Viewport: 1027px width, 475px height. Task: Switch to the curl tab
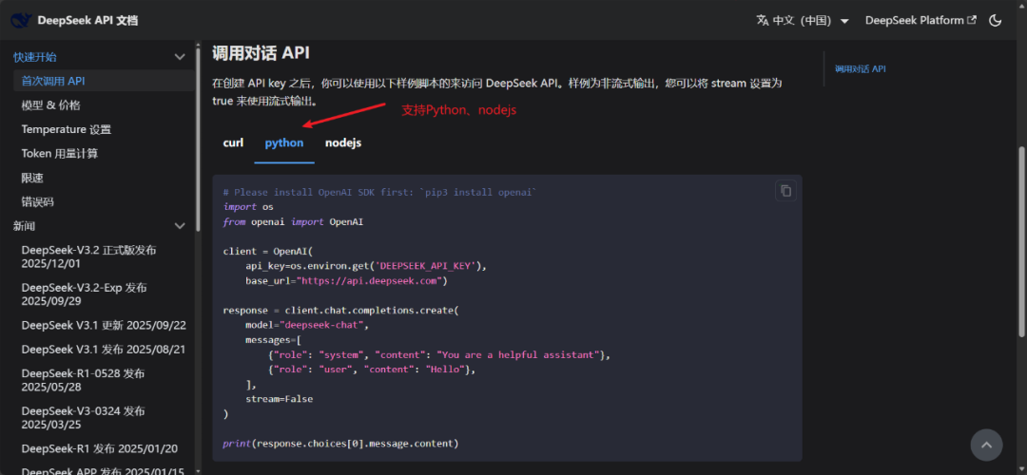[233, 142]
